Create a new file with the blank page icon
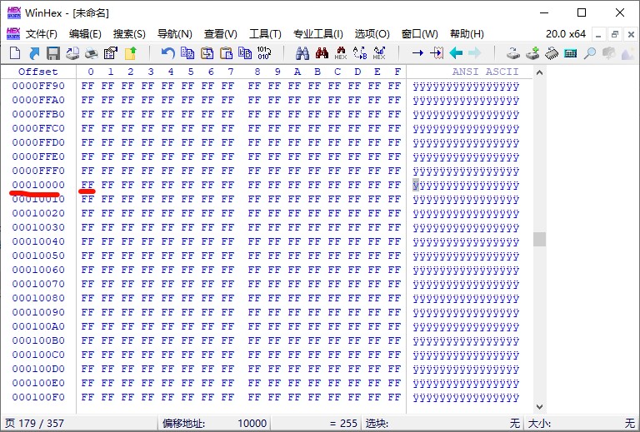The image size is (640, 432). 15,53
